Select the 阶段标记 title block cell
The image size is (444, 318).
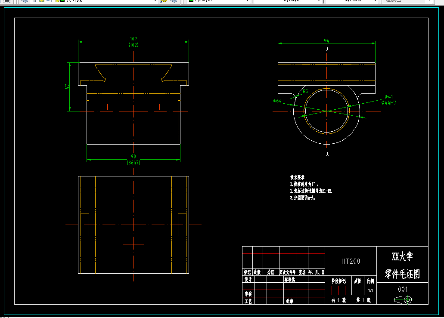[x=338, y=281]
